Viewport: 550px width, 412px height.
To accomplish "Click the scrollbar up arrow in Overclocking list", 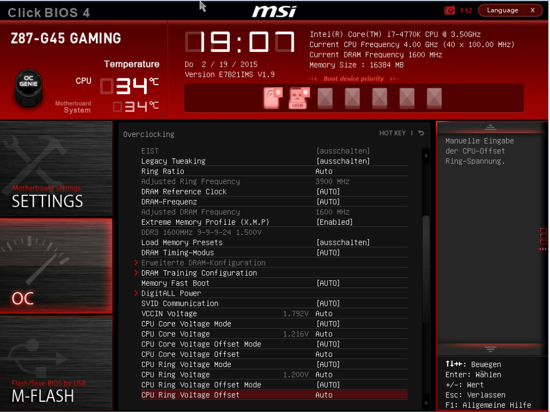I will 426,155.
